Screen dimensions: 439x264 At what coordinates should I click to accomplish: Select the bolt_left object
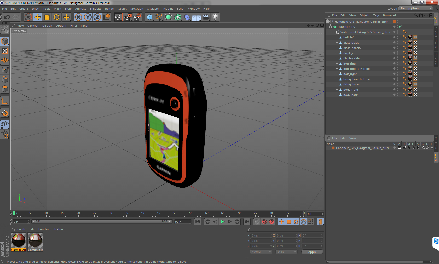[x=349, y=37]
